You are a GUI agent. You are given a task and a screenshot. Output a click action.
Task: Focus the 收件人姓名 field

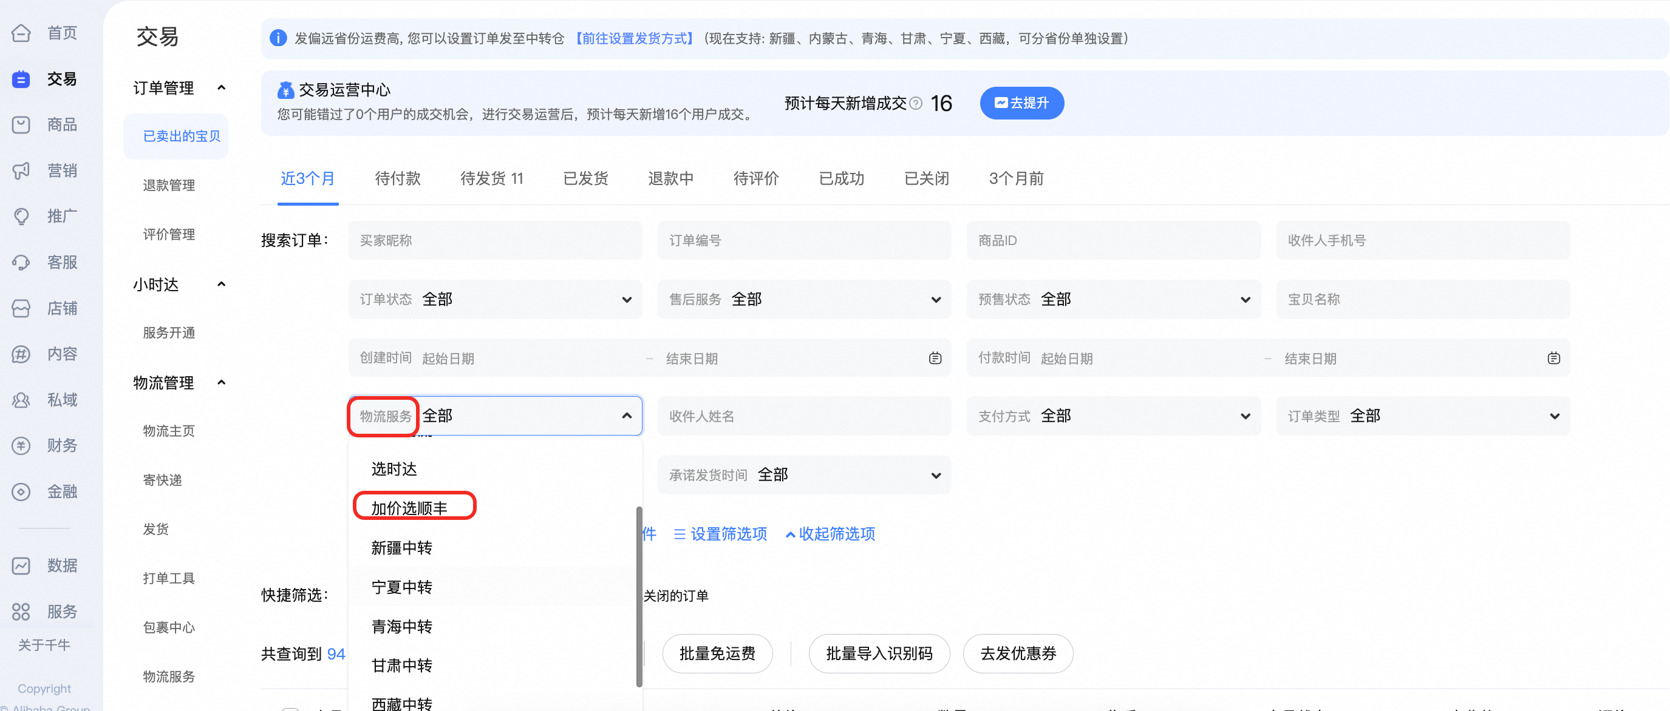804,416
